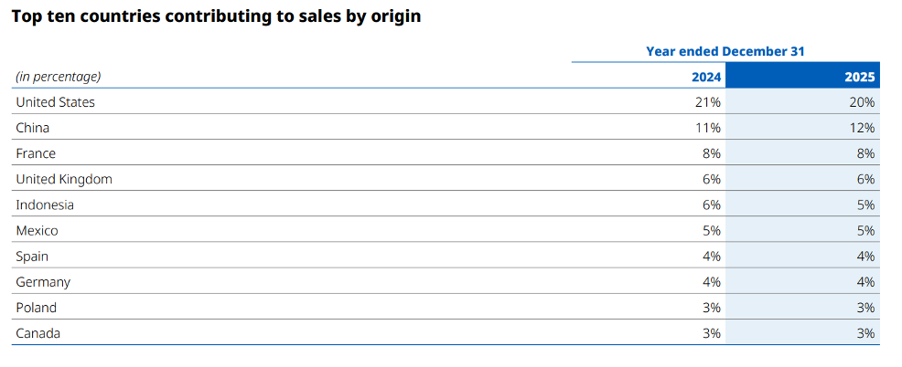
Task: Select the United States row label
Action: [x=55, y=102]
